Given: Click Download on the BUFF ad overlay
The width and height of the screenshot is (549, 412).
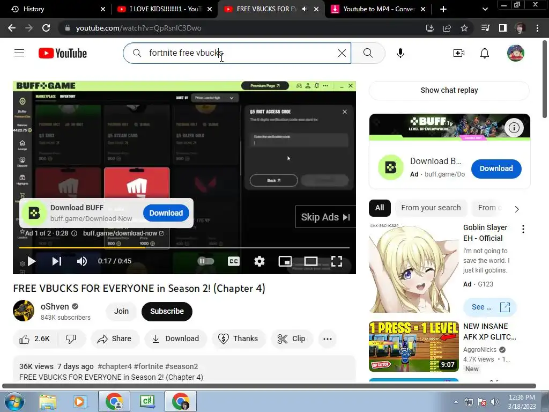Looking at the screenshot, I should click(x=166, y=213).
